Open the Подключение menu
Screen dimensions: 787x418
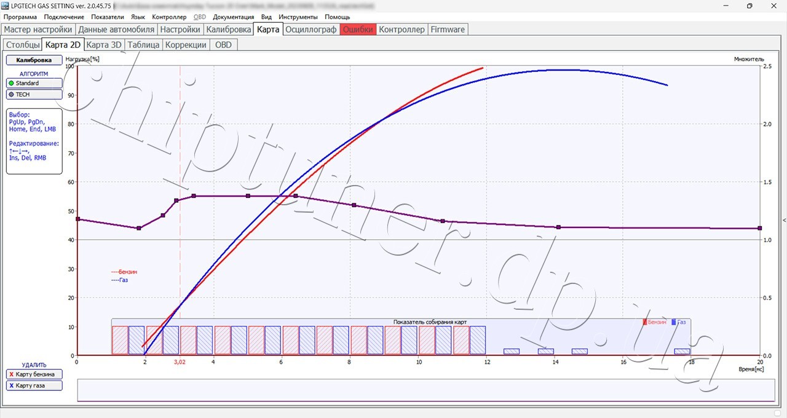point(64,17)
